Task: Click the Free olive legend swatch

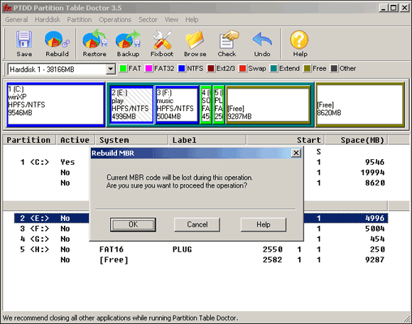Action: click(307, 69)
